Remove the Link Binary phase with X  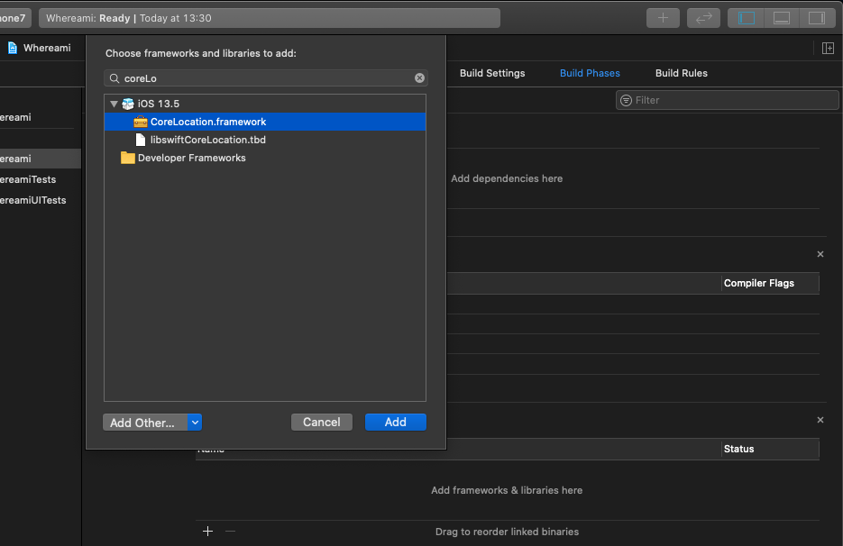[820, 420]
